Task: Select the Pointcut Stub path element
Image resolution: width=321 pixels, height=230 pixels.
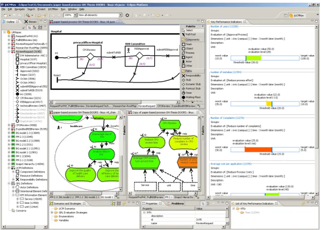Action: tap(193, 89)
